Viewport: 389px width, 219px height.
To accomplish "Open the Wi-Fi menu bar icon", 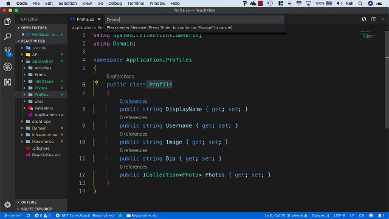I will coord(298,3).
